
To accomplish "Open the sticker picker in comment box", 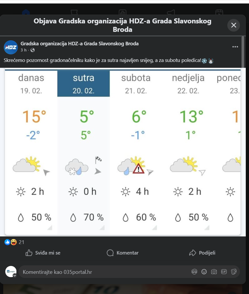I will pyautogui.click(x=234, y=272).
